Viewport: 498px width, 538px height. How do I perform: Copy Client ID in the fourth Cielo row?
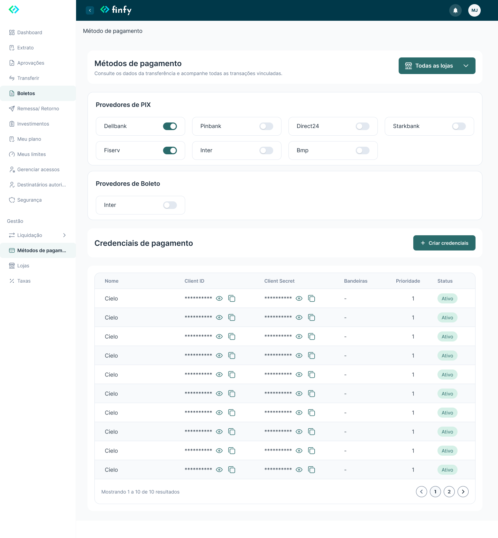232,356
